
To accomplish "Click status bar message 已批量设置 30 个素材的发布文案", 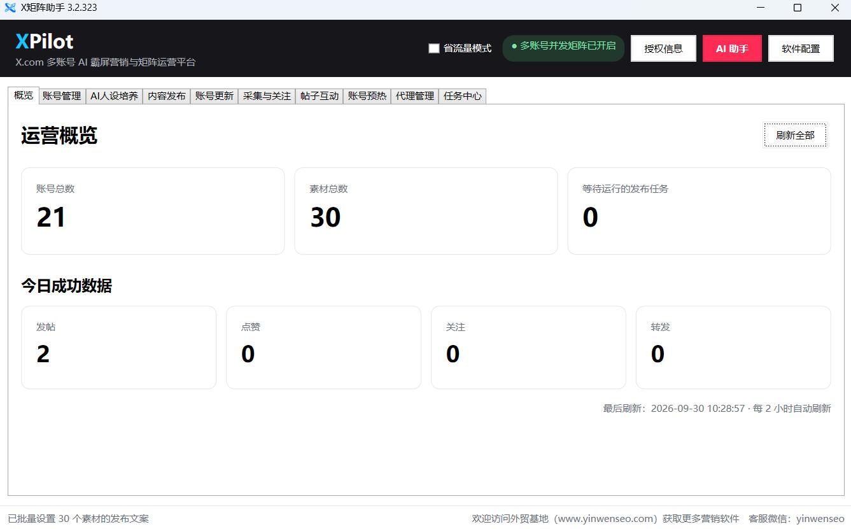I will coord(78,518).
